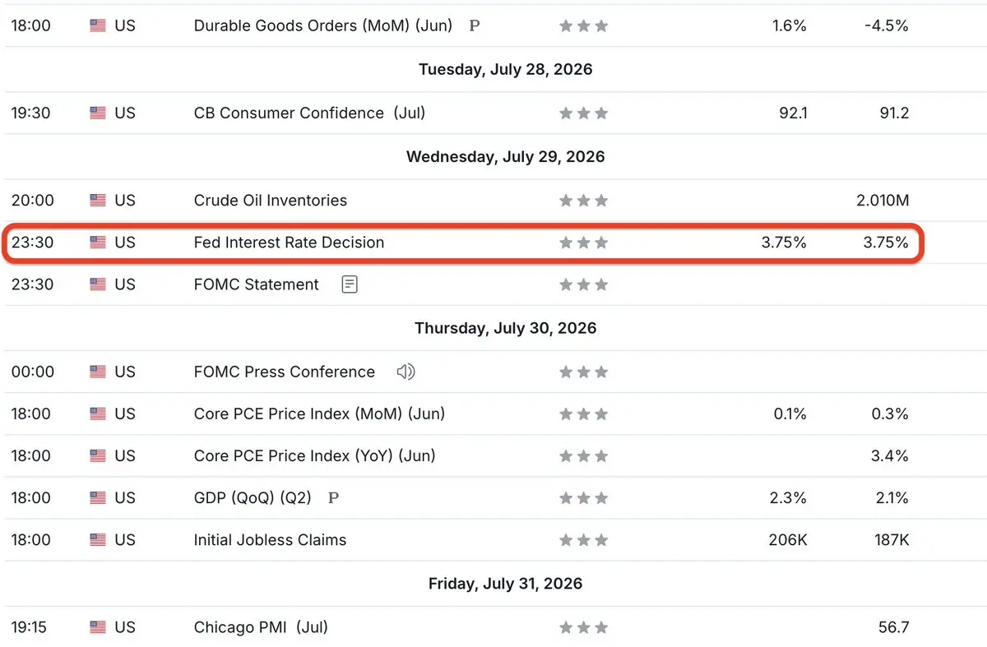The width and height of the screenshot is (987, 647).
Task: Click the preliminary P icon beside Durable Goods Orders
Action: (x=474, y=25)
